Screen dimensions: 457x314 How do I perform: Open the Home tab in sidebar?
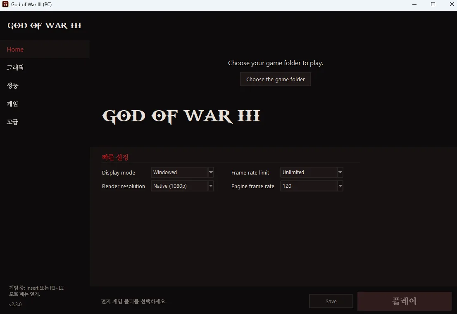tap(45, 50)
